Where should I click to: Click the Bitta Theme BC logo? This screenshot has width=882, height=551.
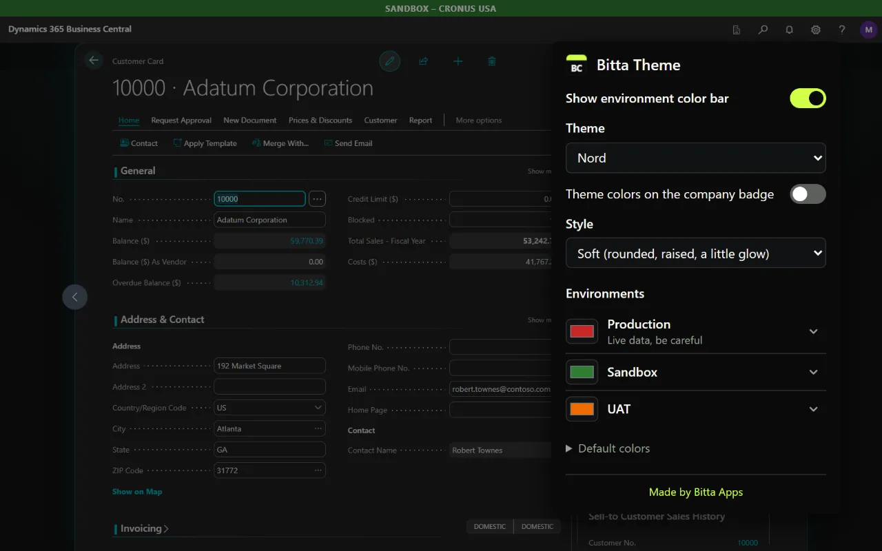point(577,65)
